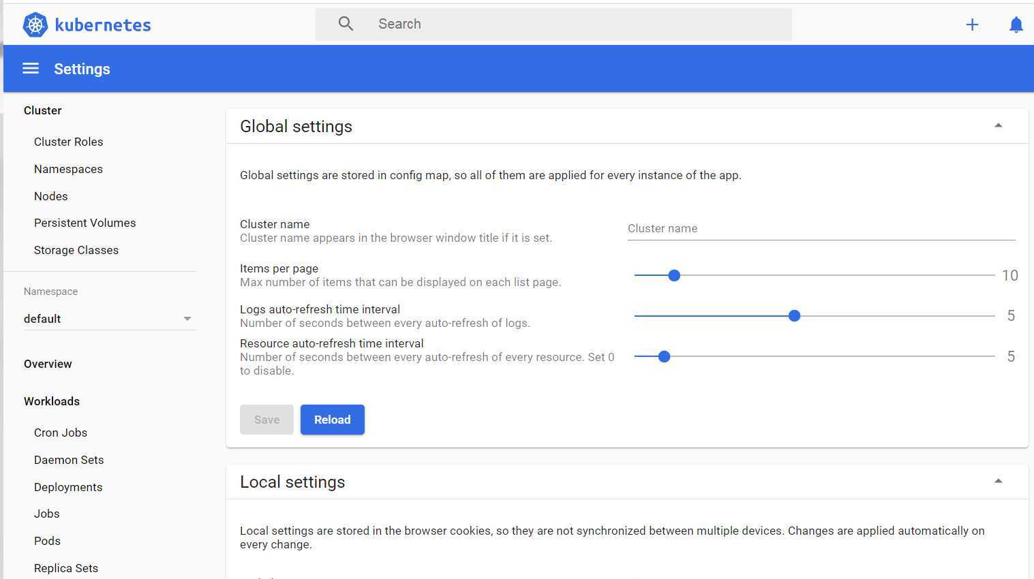This screenshot has height=579, width=1034.
Task: Open Jobs in the sidebar
Action: coord(47,514)
